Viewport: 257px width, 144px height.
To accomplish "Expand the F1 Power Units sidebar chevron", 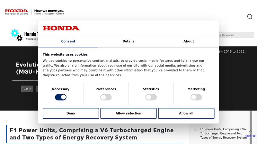I will click(196, 130).
